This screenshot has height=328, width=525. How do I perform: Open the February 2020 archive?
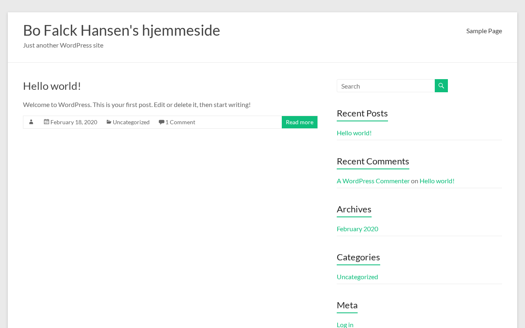[357, 229]
